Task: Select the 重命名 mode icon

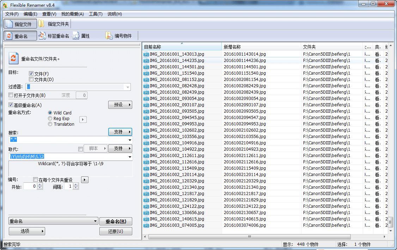Action: 9,36
